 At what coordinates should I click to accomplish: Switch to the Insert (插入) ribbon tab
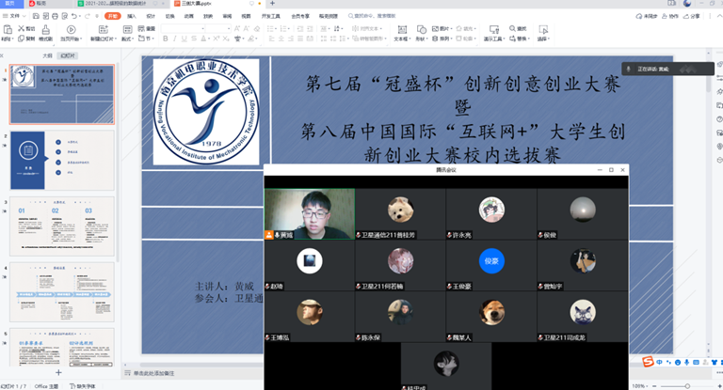tap(132, 16)
